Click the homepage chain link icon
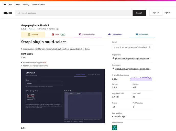Viewport: 176px width, 131px height. click(x=113, y=69)
